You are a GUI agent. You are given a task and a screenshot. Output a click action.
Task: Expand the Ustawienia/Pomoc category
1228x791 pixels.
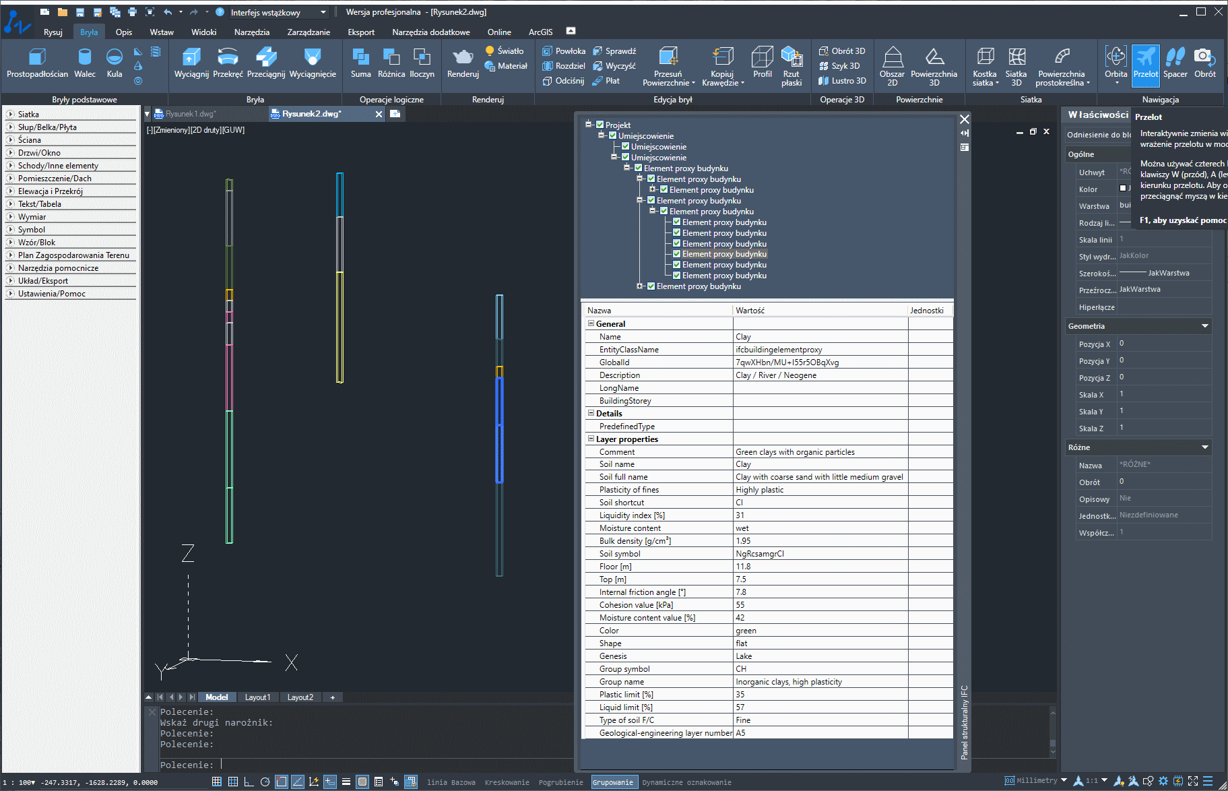11,294
